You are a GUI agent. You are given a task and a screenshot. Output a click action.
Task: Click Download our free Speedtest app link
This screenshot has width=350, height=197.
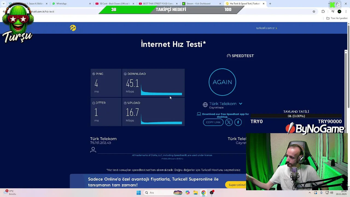226,115
